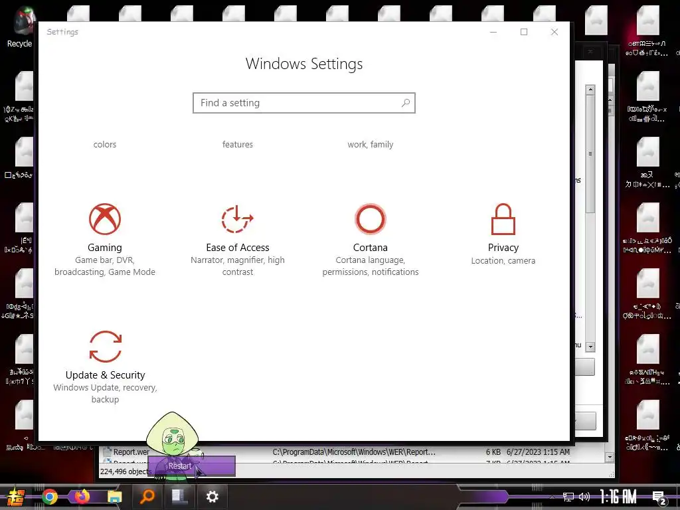Click the purple Restart button
The image size is (680, 510).
[x=192, y=466]
